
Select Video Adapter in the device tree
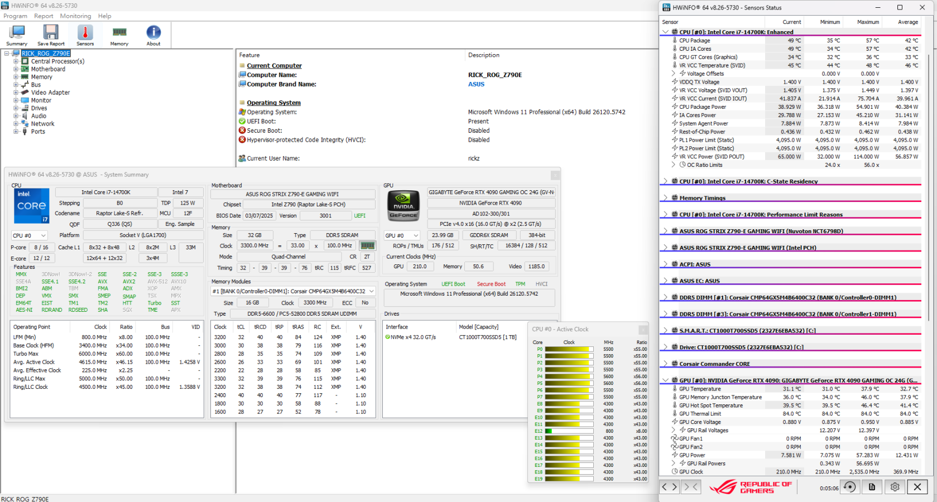(x=50, y=93)
